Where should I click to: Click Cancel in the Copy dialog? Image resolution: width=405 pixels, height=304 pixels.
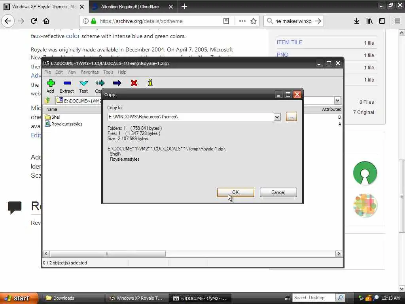click(x=278, y=192)
